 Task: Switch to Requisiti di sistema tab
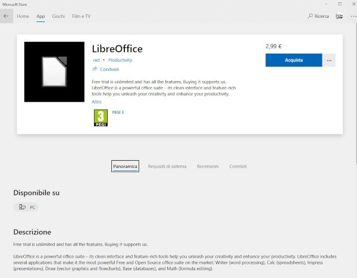pyautogui.click(x=167, y=166)
